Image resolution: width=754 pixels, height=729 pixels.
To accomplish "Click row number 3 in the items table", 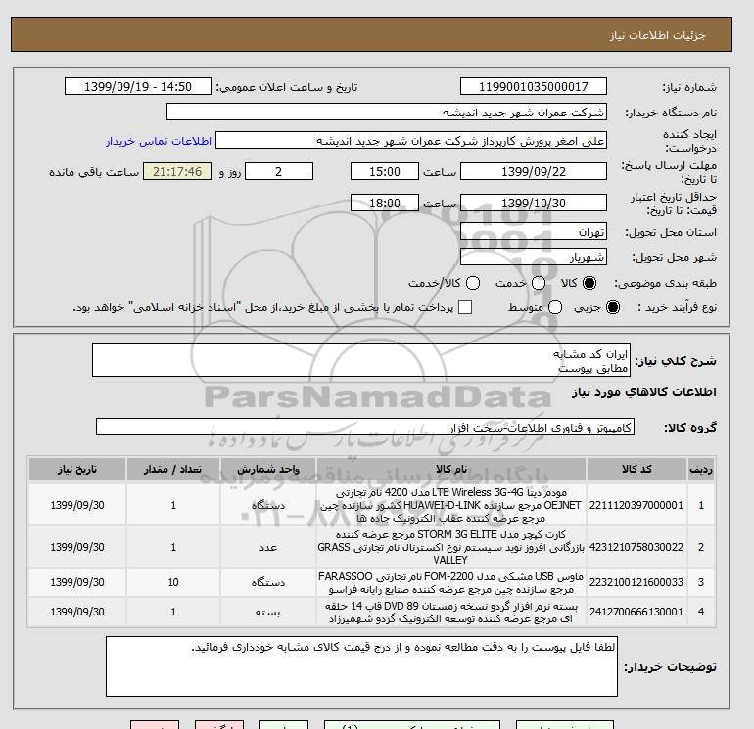I will pos(701,582).
